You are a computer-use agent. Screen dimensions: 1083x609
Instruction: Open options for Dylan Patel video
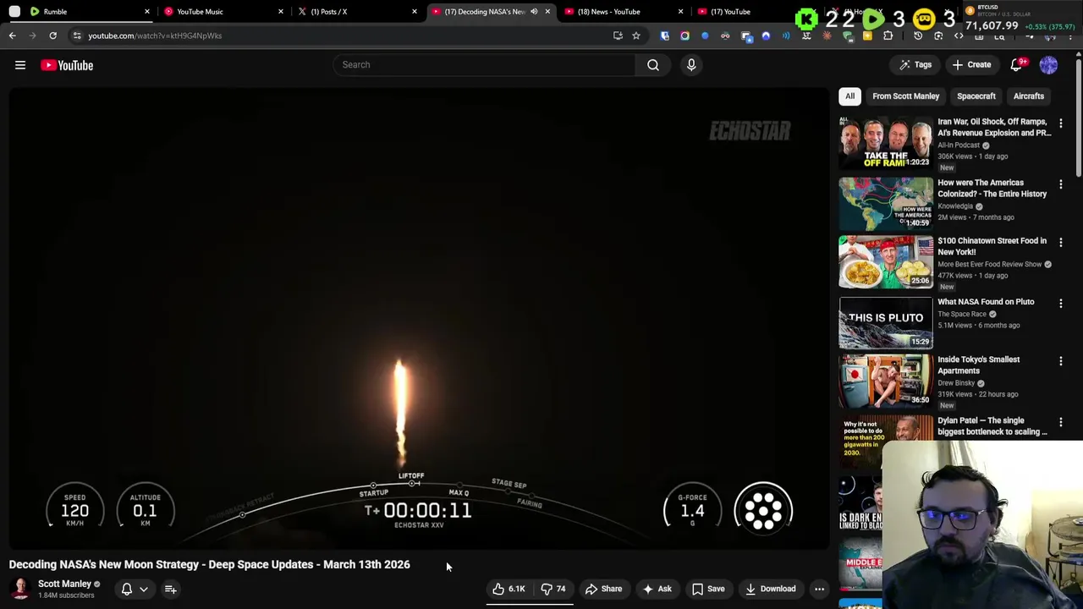1060,423
